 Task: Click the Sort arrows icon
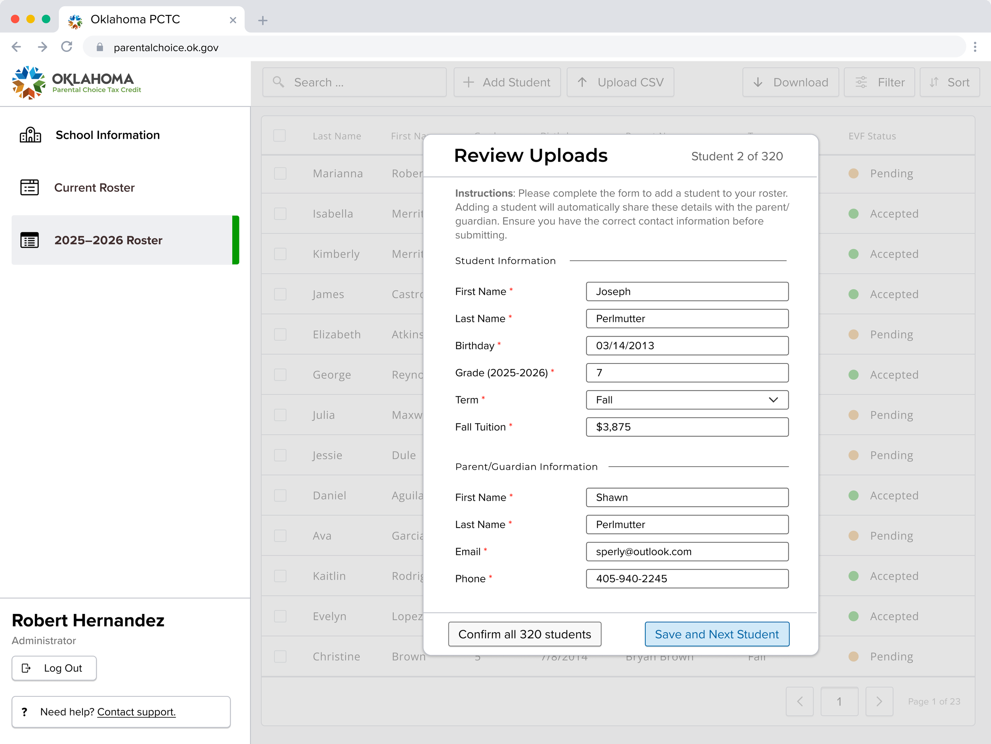(x=934, y=82)
